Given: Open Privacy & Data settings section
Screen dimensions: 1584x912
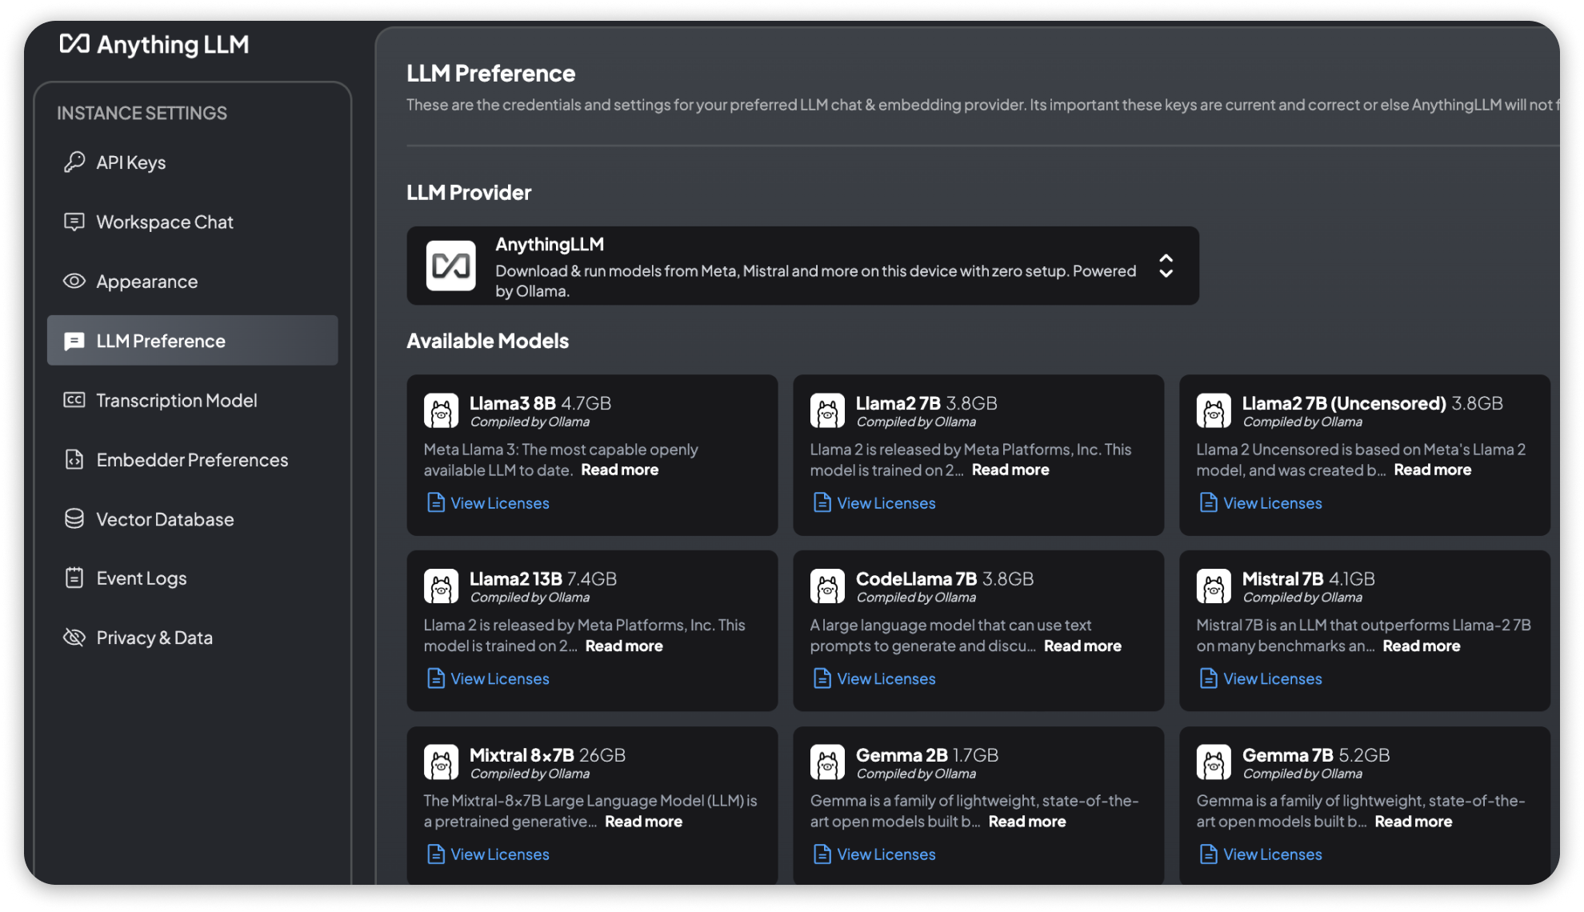Looking at the screenshot, I should coord(154,637).
